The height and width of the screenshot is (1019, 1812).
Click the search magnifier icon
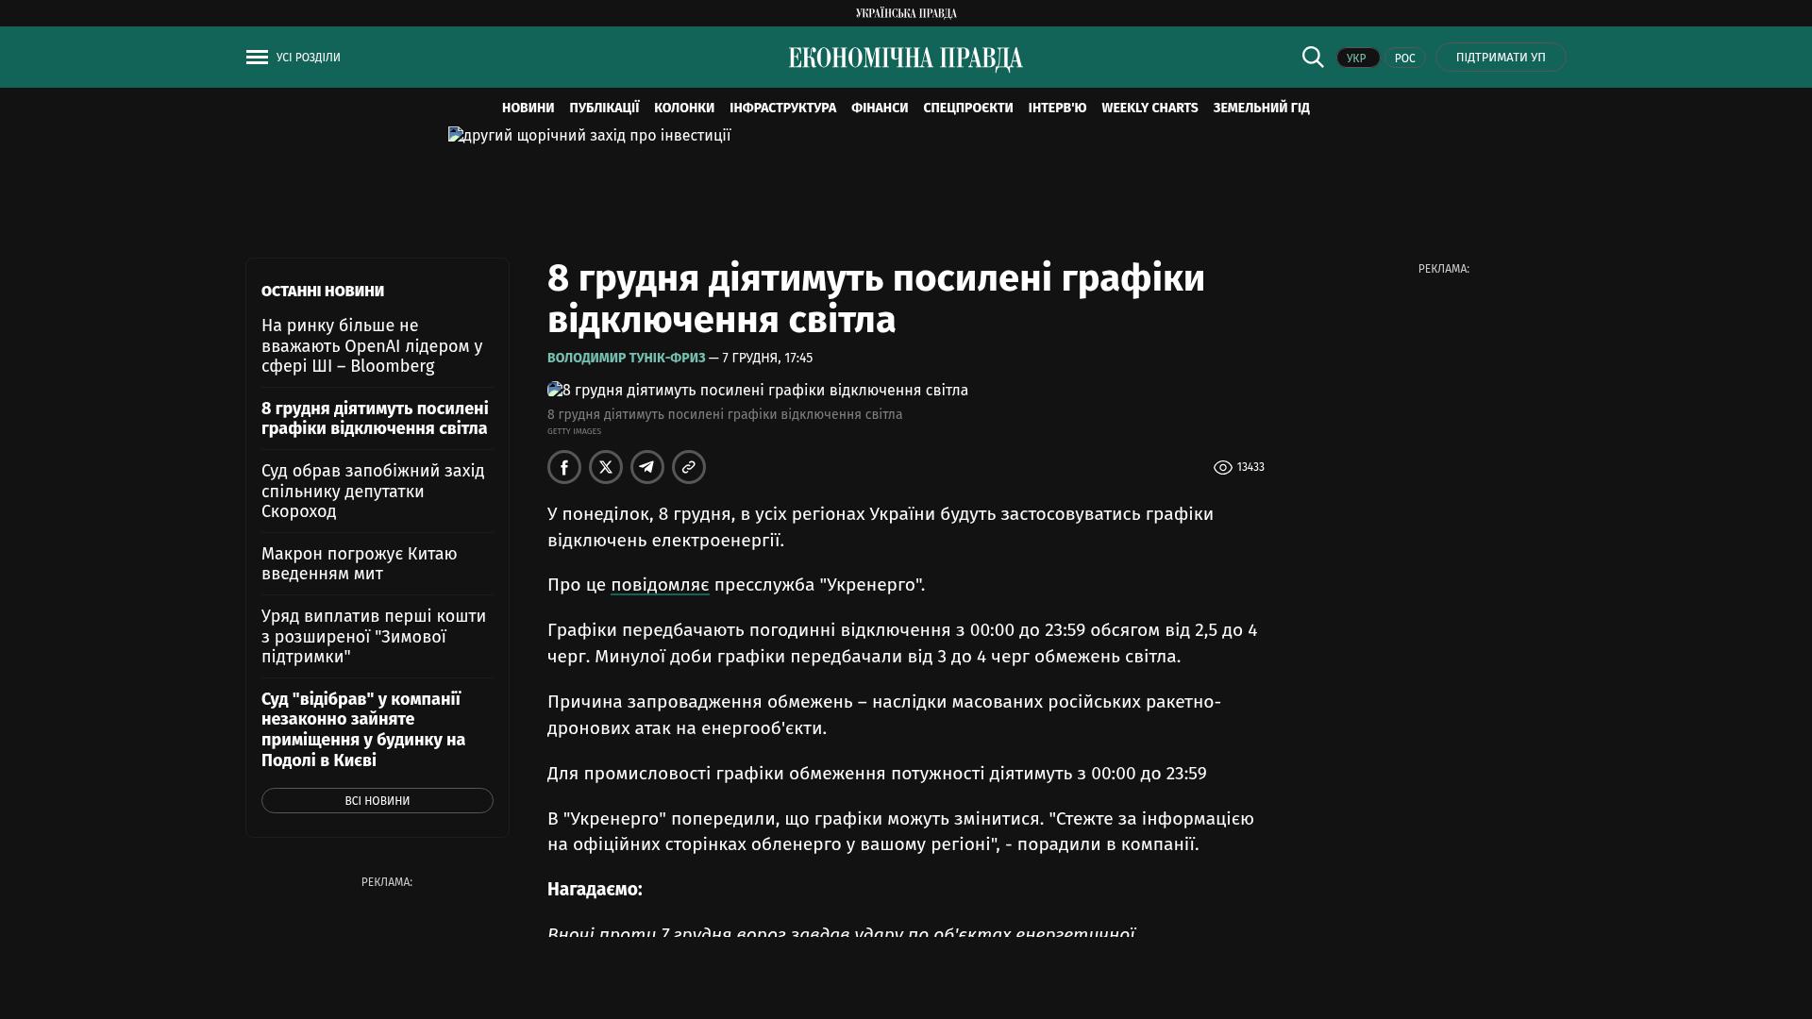pos(1313,57)
